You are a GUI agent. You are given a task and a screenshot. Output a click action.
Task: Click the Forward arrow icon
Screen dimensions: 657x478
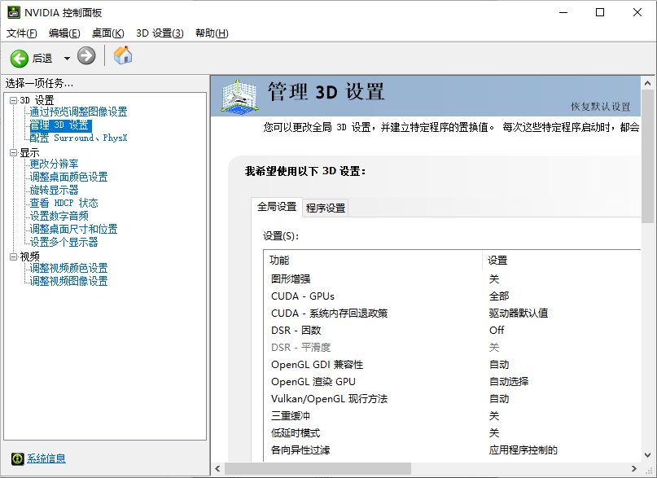coord(86,56)
